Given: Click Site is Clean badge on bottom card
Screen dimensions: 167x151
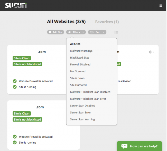Looking at the screenshot, I should [x=22, y=113].
